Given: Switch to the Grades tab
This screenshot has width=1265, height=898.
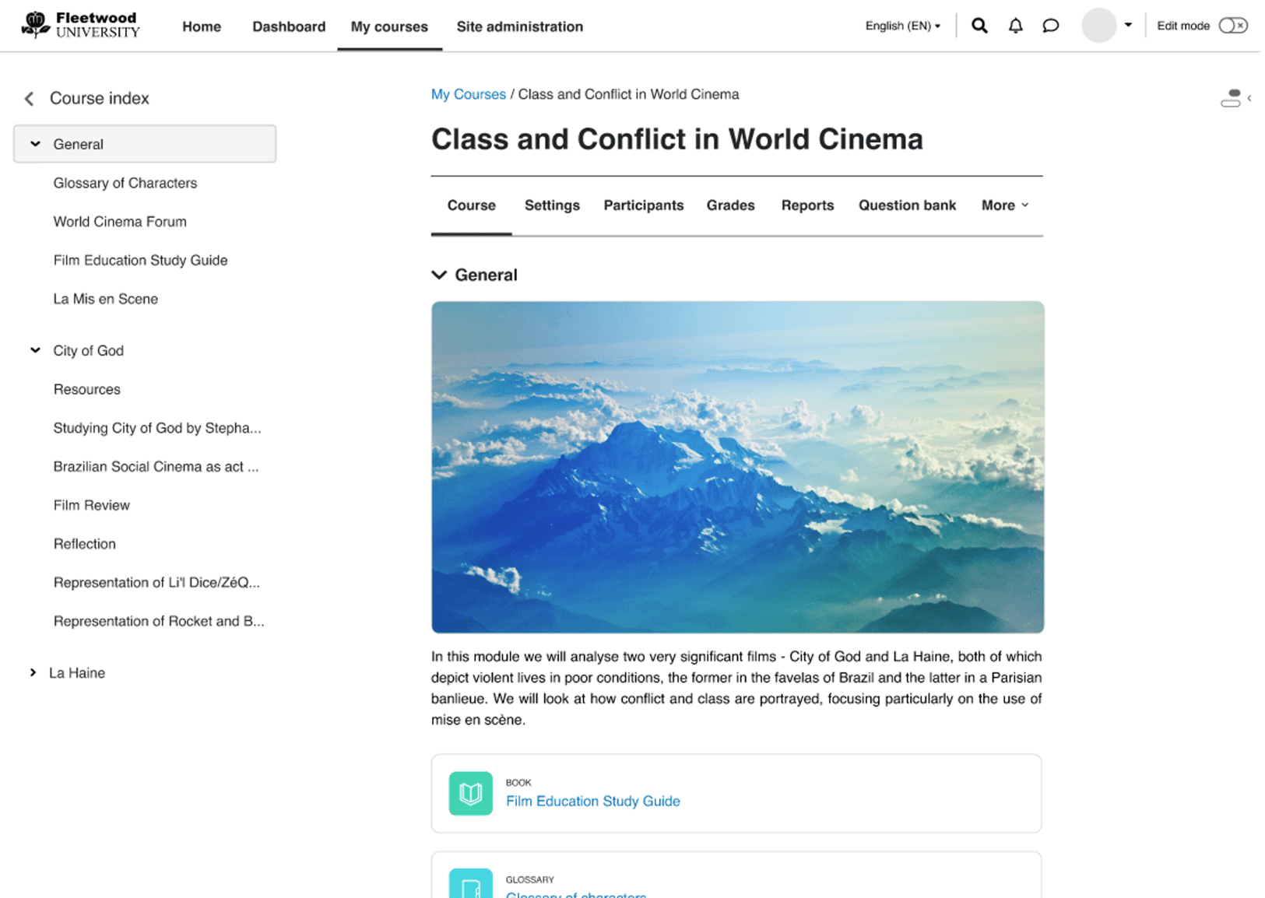Looking at the screenshot, I should 730,205.
